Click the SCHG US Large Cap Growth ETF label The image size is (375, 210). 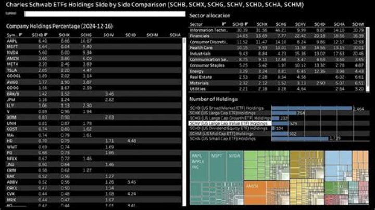(230, 118)
